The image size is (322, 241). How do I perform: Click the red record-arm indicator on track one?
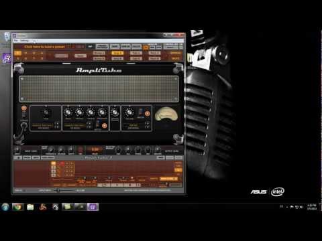(x=62, y=163)
